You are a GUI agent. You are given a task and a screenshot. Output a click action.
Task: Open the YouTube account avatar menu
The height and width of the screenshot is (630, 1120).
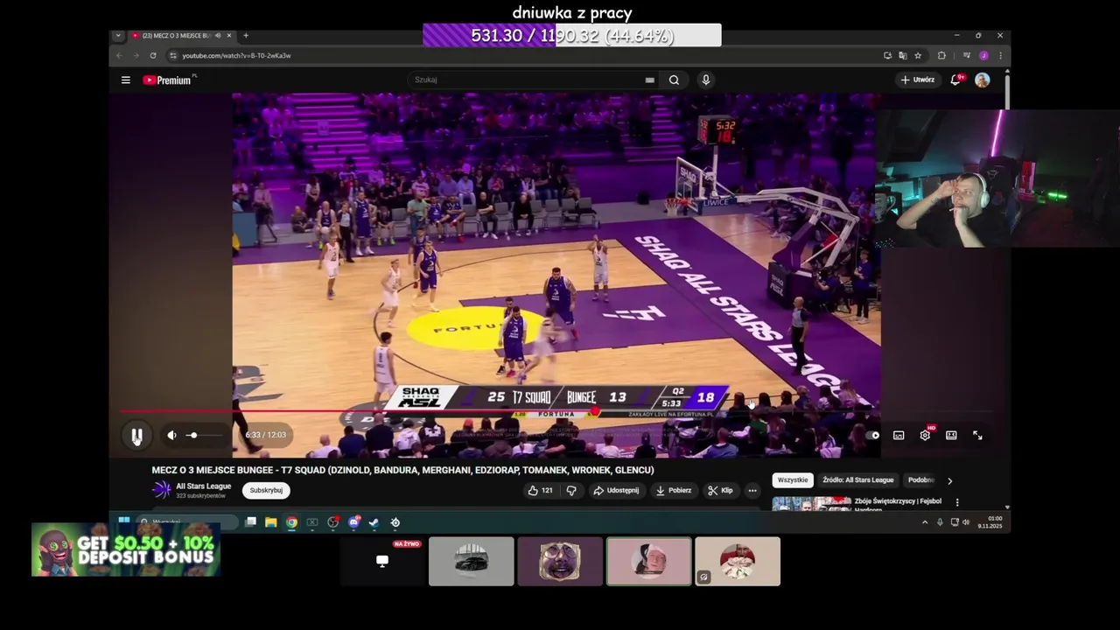point(983,80)
